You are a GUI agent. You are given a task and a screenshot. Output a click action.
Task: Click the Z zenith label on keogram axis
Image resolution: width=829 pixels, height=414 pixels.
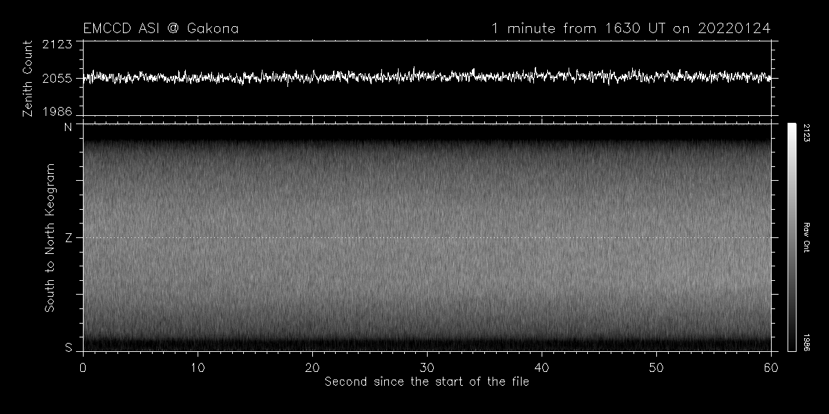[x=68, y=238]
